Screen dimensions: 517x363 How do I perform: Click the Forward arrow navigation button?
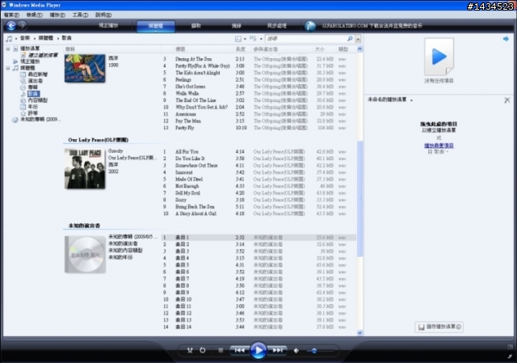pos(23,25)
